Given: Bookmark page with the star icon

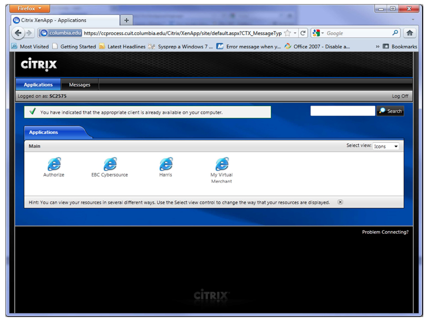Looking at the screenshot, I should tap(287, 33).
